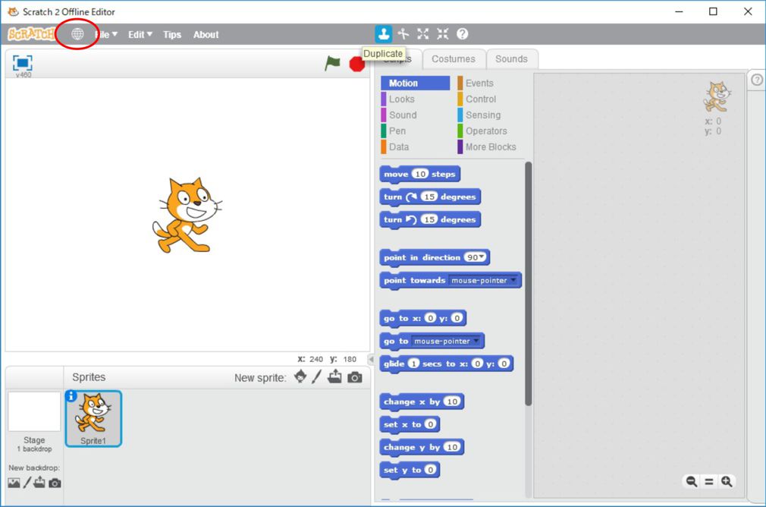Upload backdrop from file icon

point(39,483)
